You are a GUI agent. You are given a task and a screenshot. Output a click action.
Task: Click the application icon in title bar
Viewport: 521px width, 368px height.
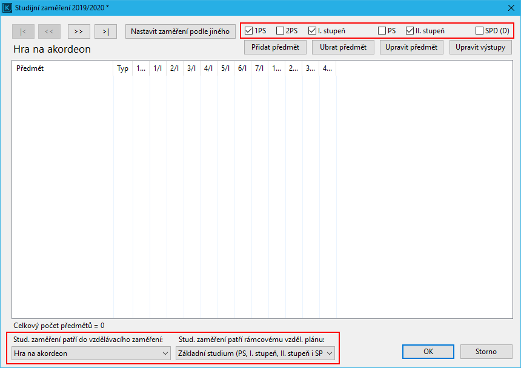(7, 7)
